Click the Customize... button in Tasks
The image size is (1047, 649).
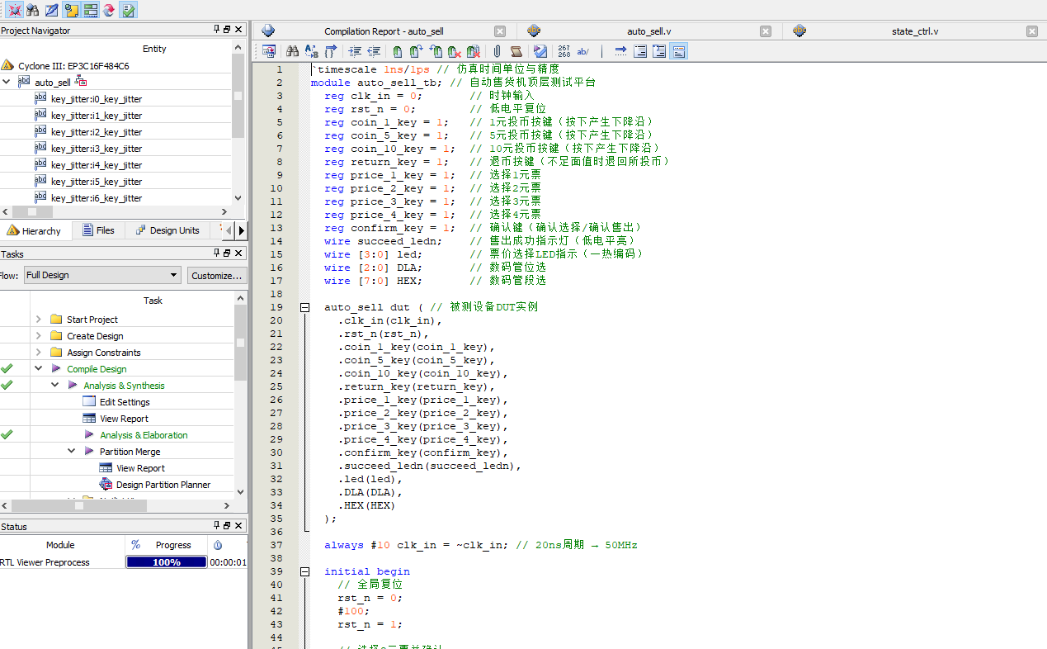coord(217,275)
